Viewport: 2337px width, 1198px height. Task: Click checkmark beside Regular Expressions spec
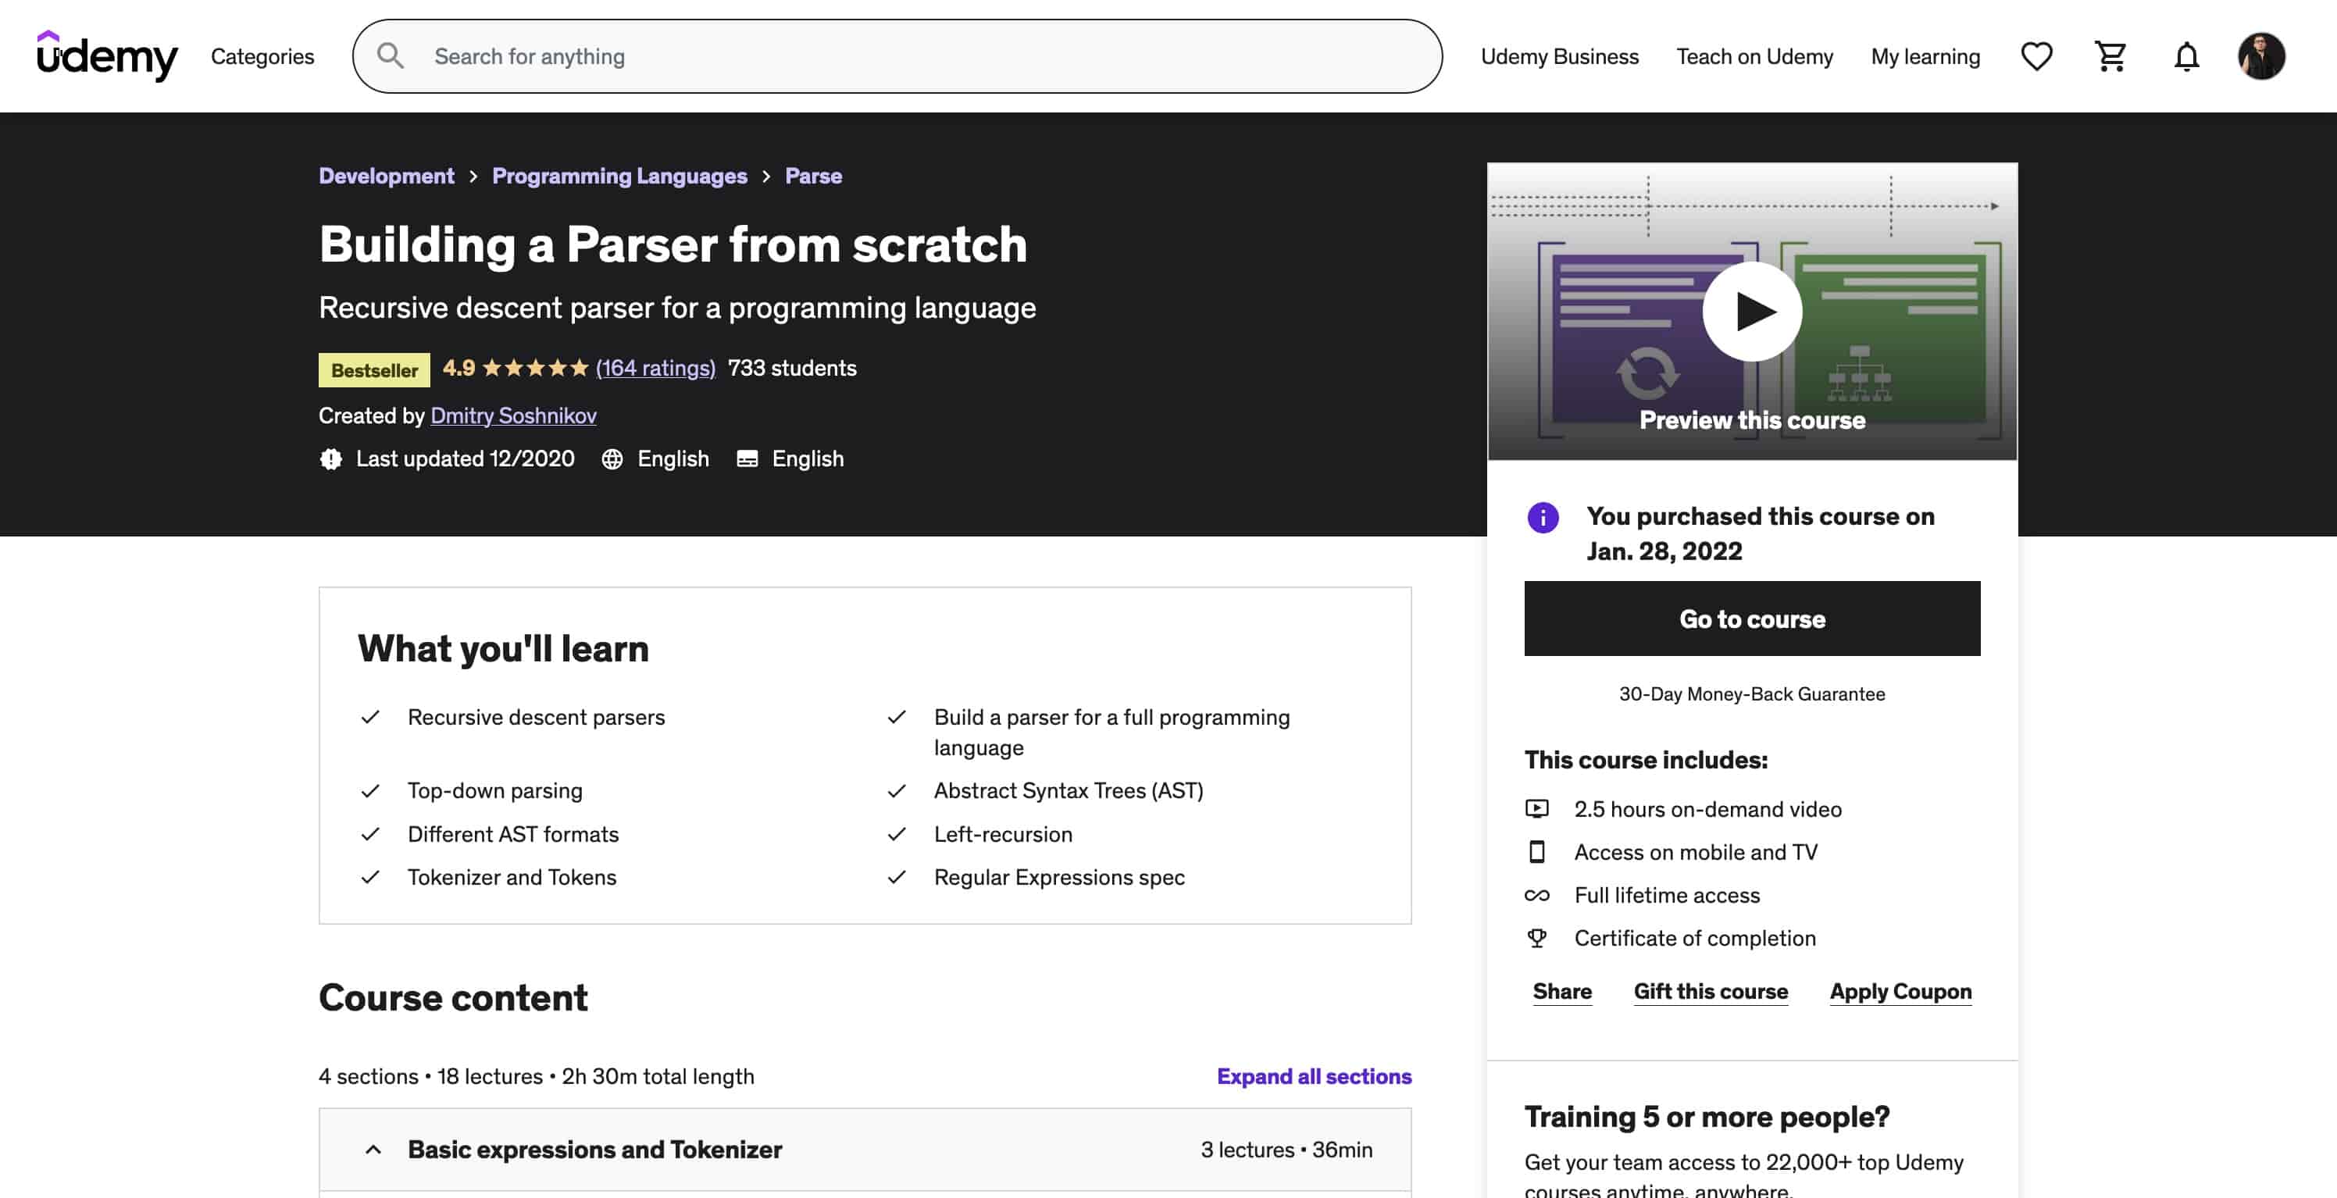(x=897, y=877)
